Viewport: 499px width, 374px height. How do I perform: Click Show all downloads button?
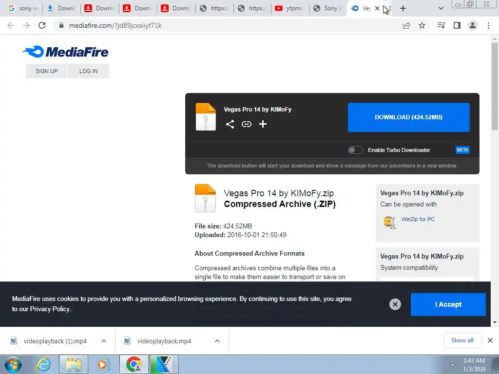point(462,340)
